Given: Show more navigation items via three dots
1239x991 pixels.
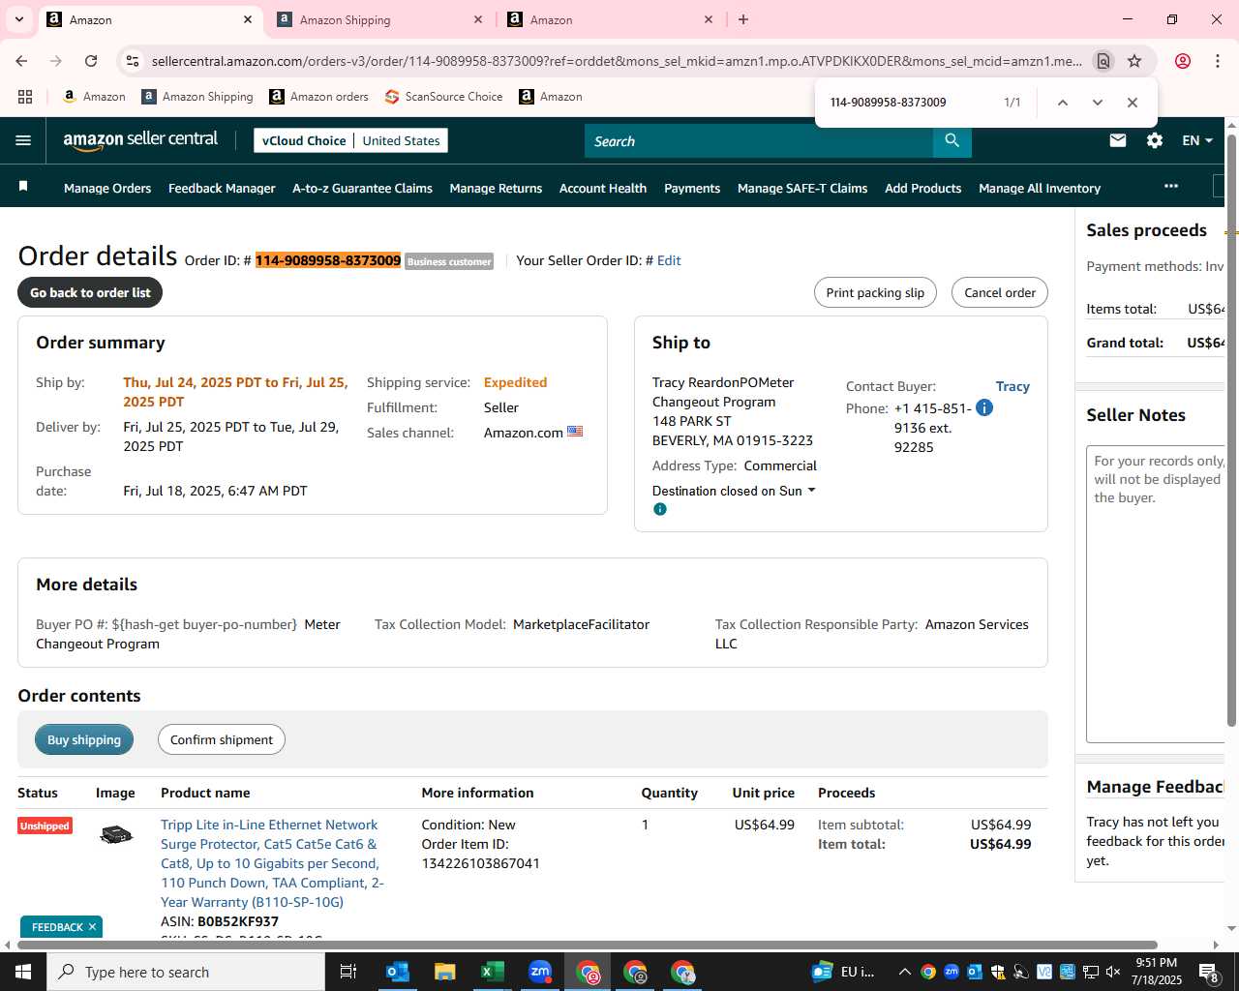Looking at the screenshot, I should coord(1171,186).
